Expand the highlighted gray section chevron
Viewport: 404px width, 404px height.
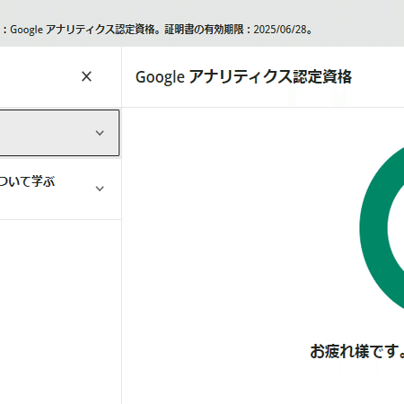pyautogui.click(x=100, y=133)
